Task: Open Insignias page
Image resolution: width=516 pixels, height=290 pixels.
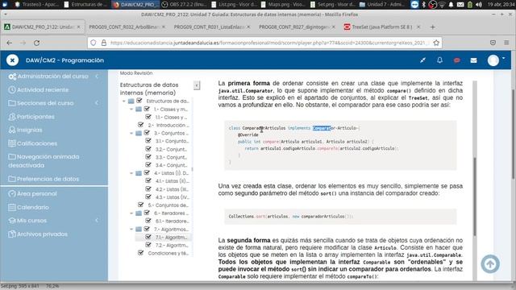Action: coord(29,130)
